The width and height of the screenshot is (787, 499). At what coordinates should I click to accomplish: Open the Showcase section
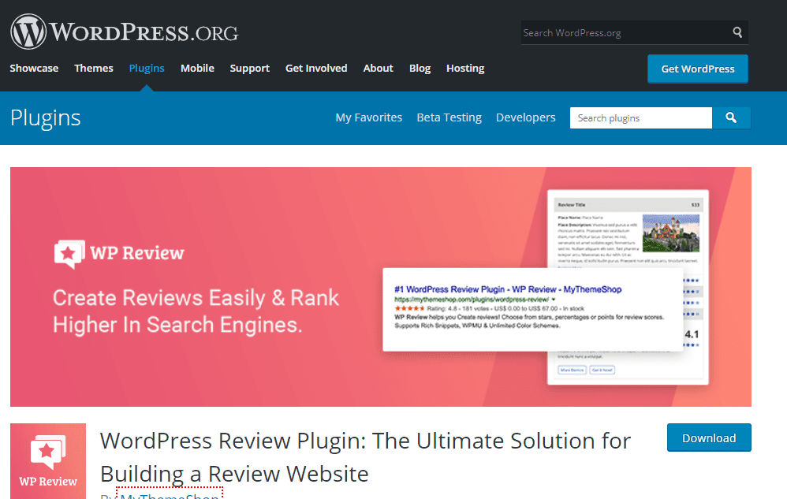pos(34,69)
